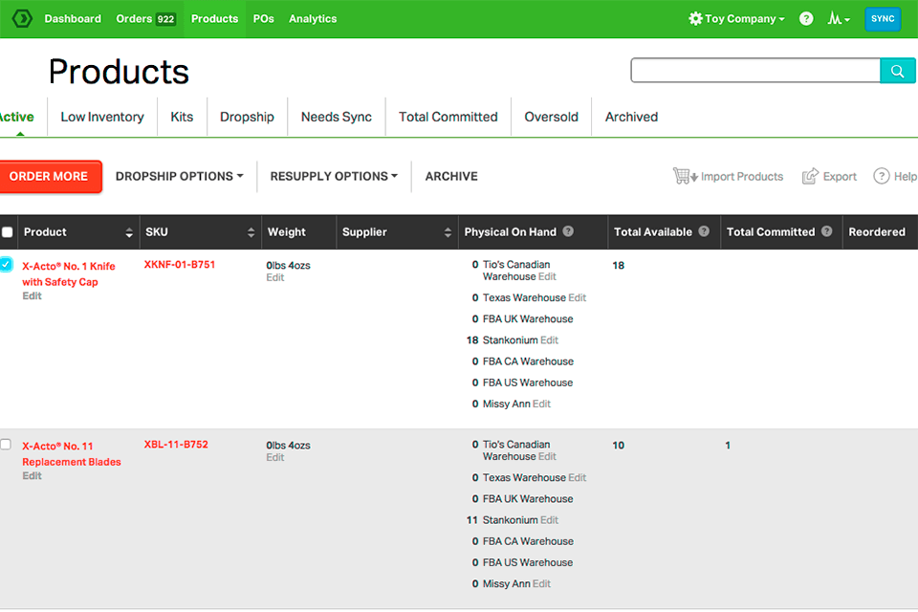
Task: Switch to Low Inventory tab
Action: pyautogui.click(x=102, y=117)
